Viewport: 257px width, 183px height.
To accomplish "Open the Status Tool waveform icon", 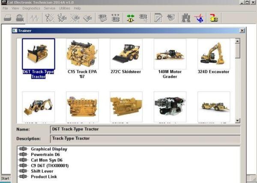I will (x=35, y=18).
